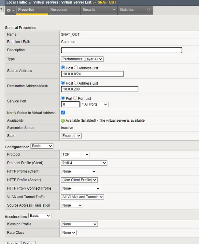Open the Security tab menu
Image resolution: width=199 pixels, height=244 pixels.
[x=99, y=10]
